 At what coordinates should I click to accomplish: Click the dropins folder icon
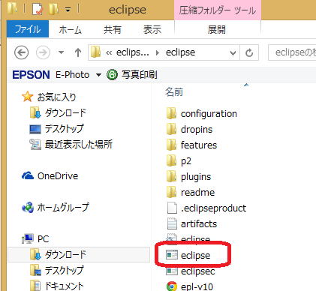(x=172, y=129)
